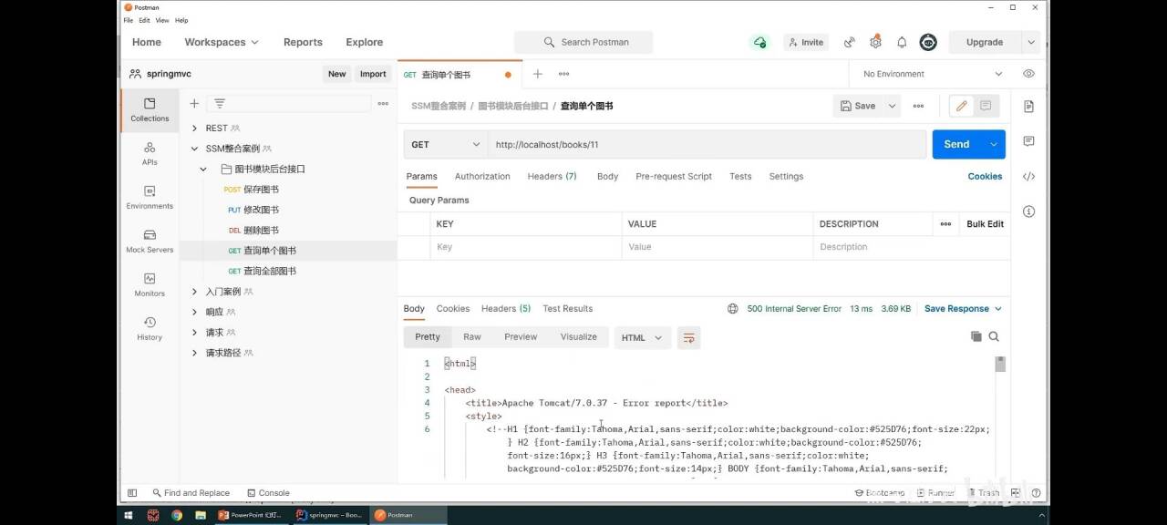Open the Tests tab
This screenshot has height=525, width=1167.
point(740,176)
